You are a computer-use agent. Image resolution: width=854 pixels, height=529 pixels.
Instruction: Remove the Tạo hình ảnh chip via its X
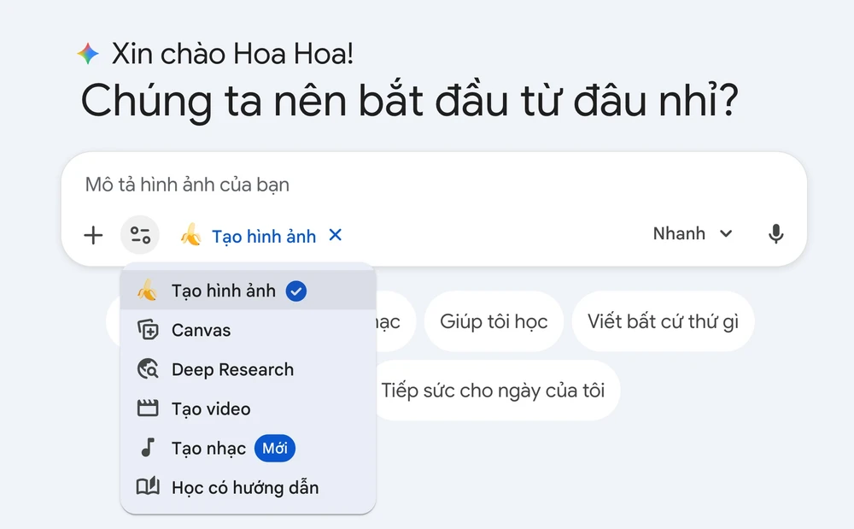334,236
